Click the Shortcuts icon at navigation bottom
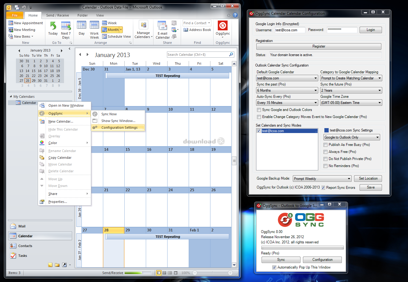The image size is (408, 282). click(x=64, y=265)
